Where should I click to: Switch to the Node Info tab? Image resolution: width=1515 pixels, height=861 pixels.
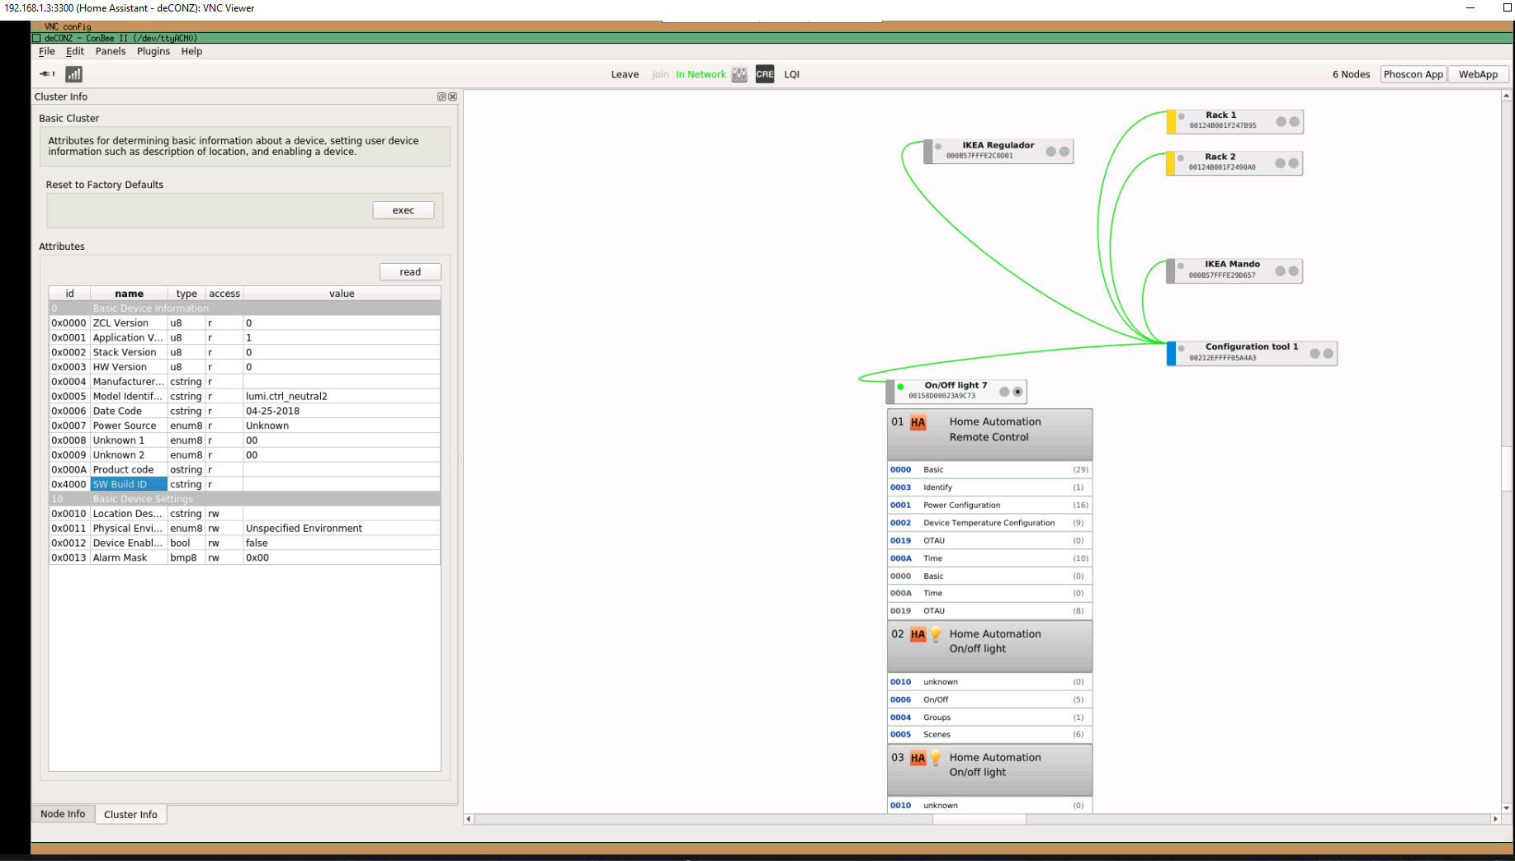[63, 814]
